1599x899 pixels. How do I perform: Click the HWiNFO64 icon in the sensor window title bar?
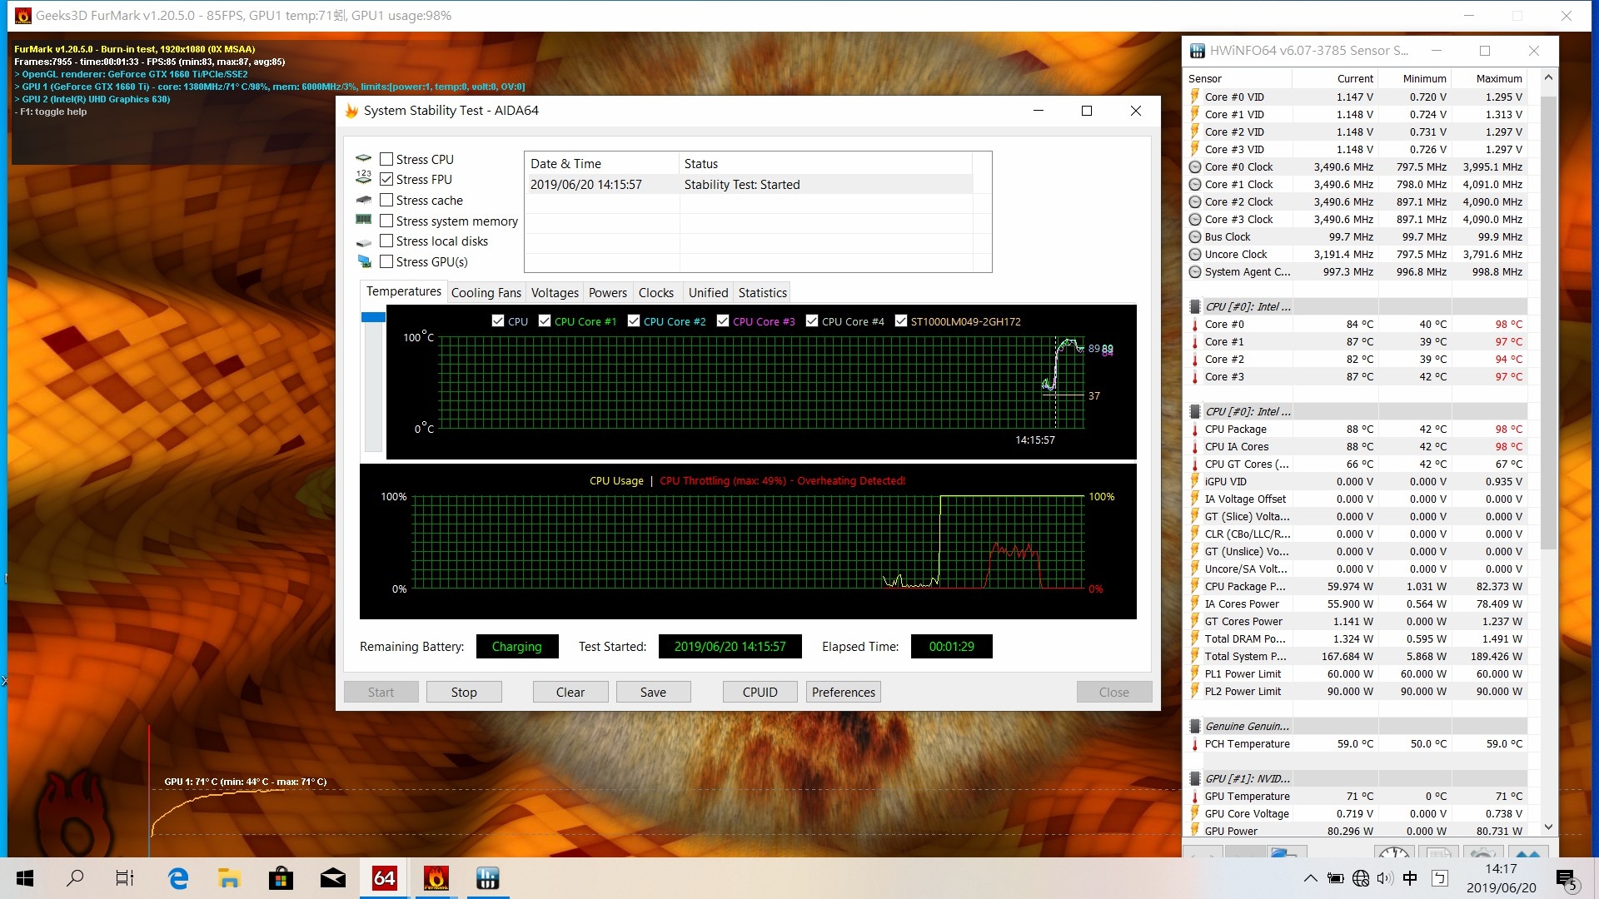pos(1197,51)
